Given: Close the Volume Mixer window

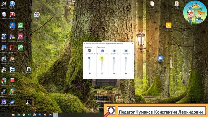Looking at the screenshot, I should [x=133, y=43].
